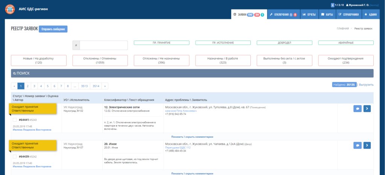Switch to the Отключения tab
Image resolution: width=385 pixels, height=175 pixels.
coord(283,15)
